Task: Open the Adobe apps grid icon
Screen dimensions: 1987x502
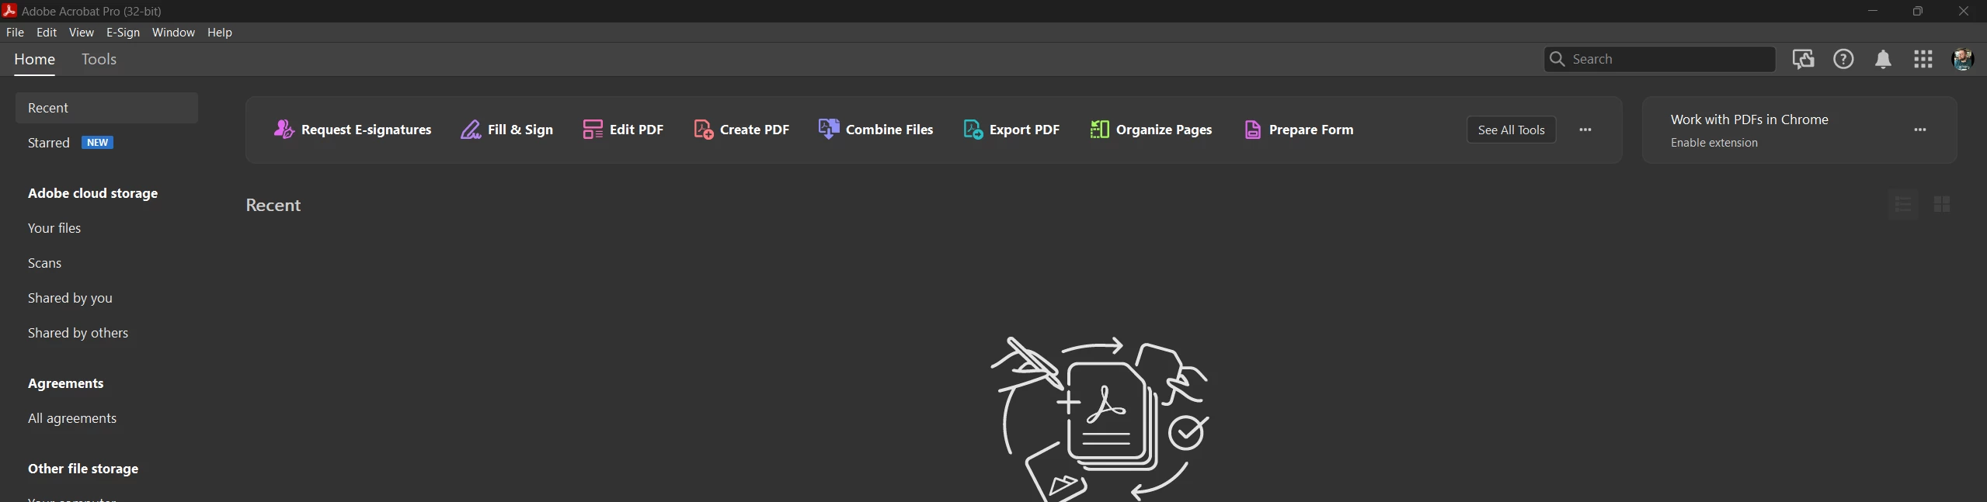Action: [1923, 59]
